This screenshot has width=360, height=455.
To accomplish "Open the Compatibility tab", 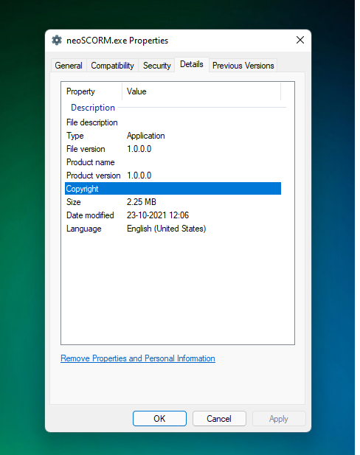I will 112,66.
